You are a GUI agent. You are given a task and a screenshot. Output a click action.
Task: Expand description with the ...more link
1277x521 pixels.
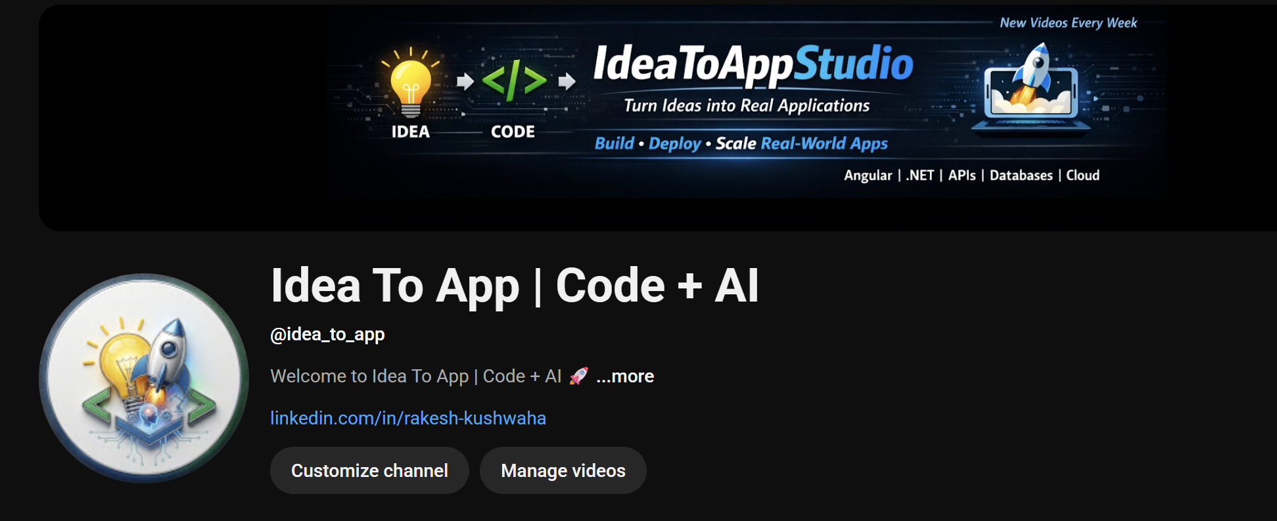pos(624,376)
